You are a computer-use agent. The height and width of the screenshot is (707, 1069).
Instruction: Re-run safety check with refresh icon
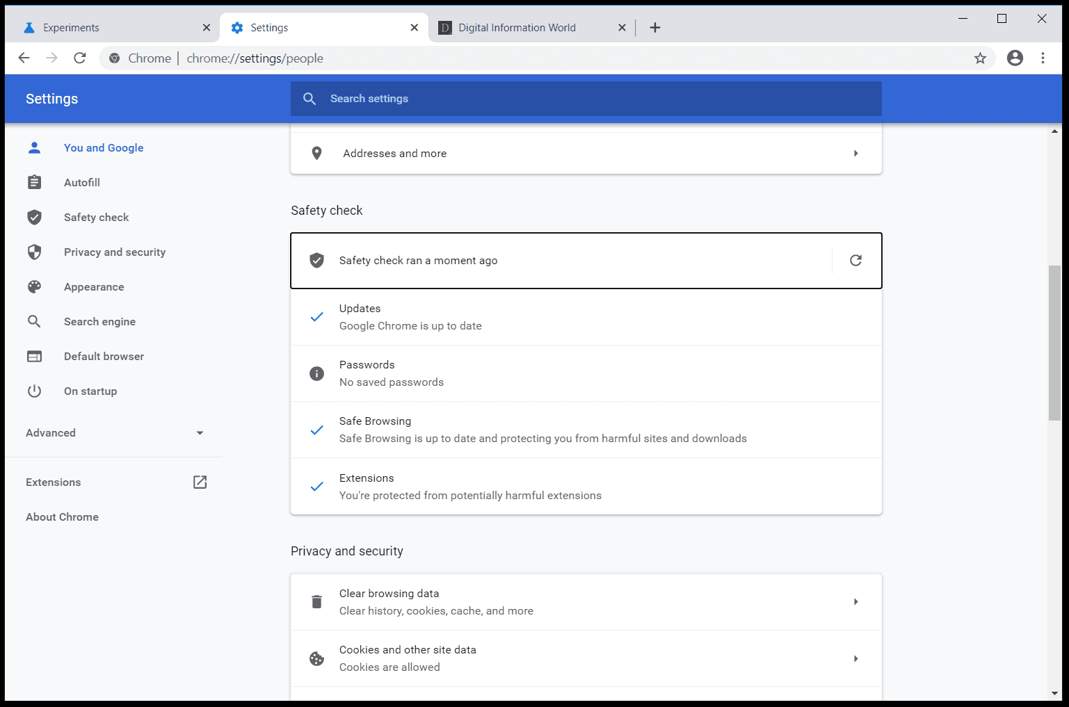(x=856, y=260)
